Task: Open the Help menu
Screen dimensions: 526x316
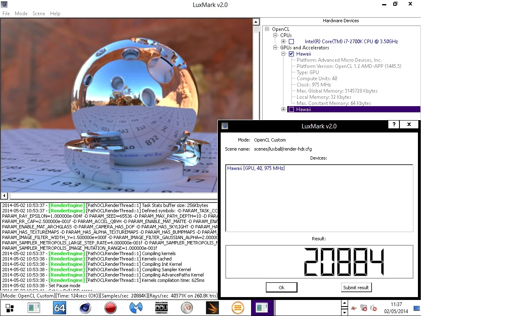Action: pos(55,14)
